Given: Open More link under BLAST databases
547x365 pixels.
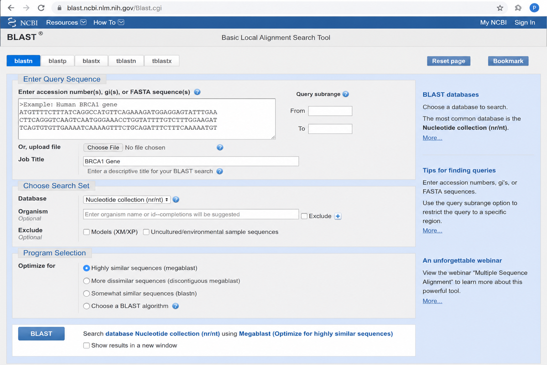Looking at the screenshot, I should point(432,138).
